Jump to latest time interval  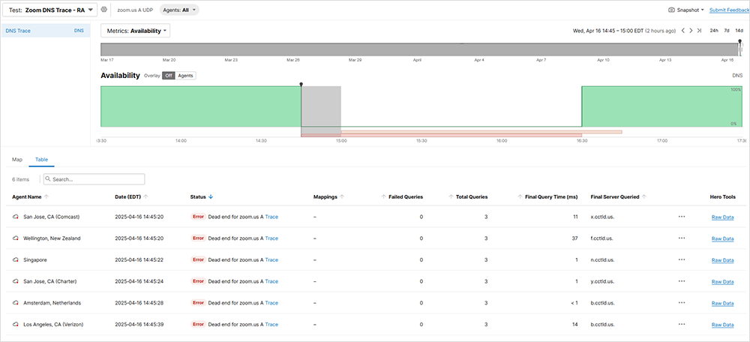click(699, 31)
